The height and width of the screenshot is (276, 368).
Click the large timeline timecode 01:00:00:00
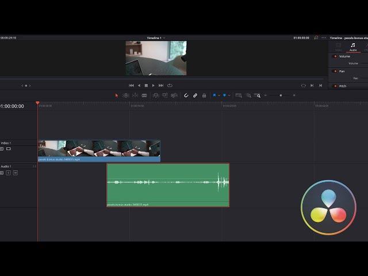[x=12, y=106]
